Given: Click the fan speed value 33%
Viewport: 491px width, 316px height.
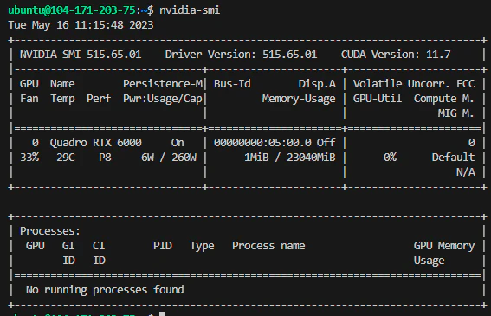Looking at the screenshot, I should 29,158.
